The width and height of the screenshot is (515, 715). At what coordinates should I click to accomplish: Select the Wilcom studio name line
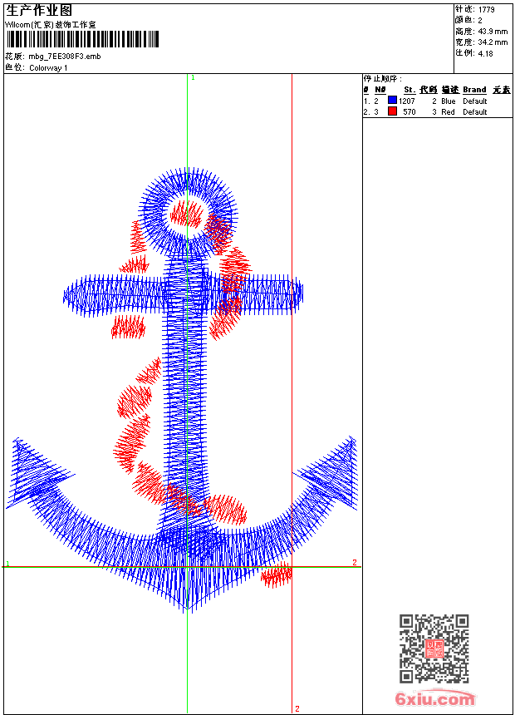(x=51, y=25)
